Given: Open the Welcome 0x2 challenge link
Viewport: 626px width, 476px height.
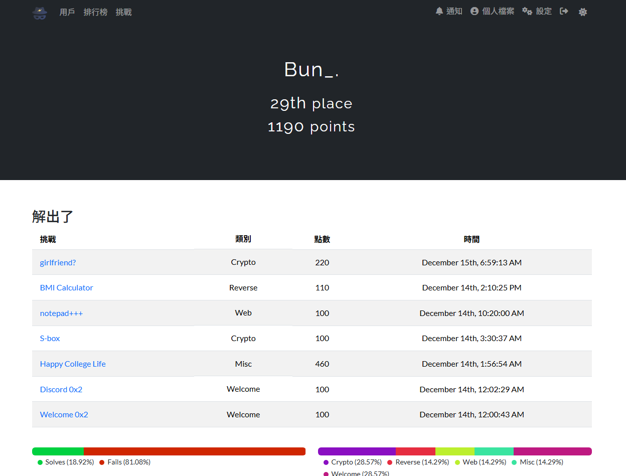Looking at the screenshot, I should point(64,414).
